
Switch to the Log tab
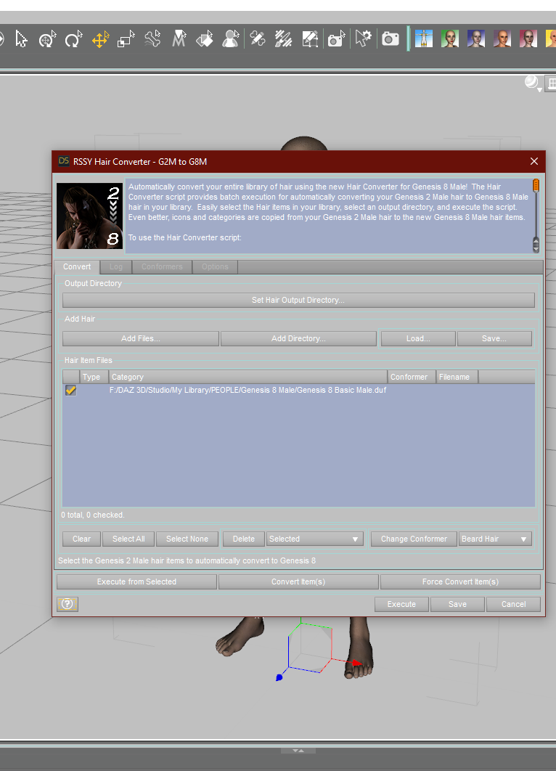116,266
